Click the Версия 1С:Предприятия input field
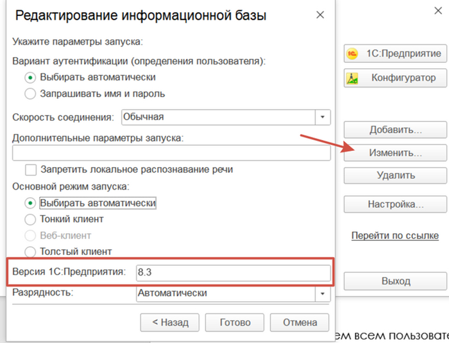Image resolution: width=449 pixels, height=343 pixels. 233,272
